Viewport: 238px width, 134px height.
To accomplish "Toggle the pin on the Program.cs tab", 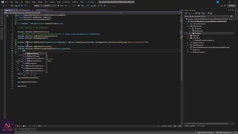I will click(15, 10).
